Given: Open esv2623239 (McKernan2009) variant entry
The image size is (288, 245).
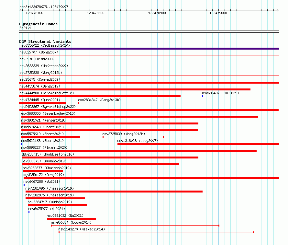Looking at the screenshot, I should (x=44, y=66).
